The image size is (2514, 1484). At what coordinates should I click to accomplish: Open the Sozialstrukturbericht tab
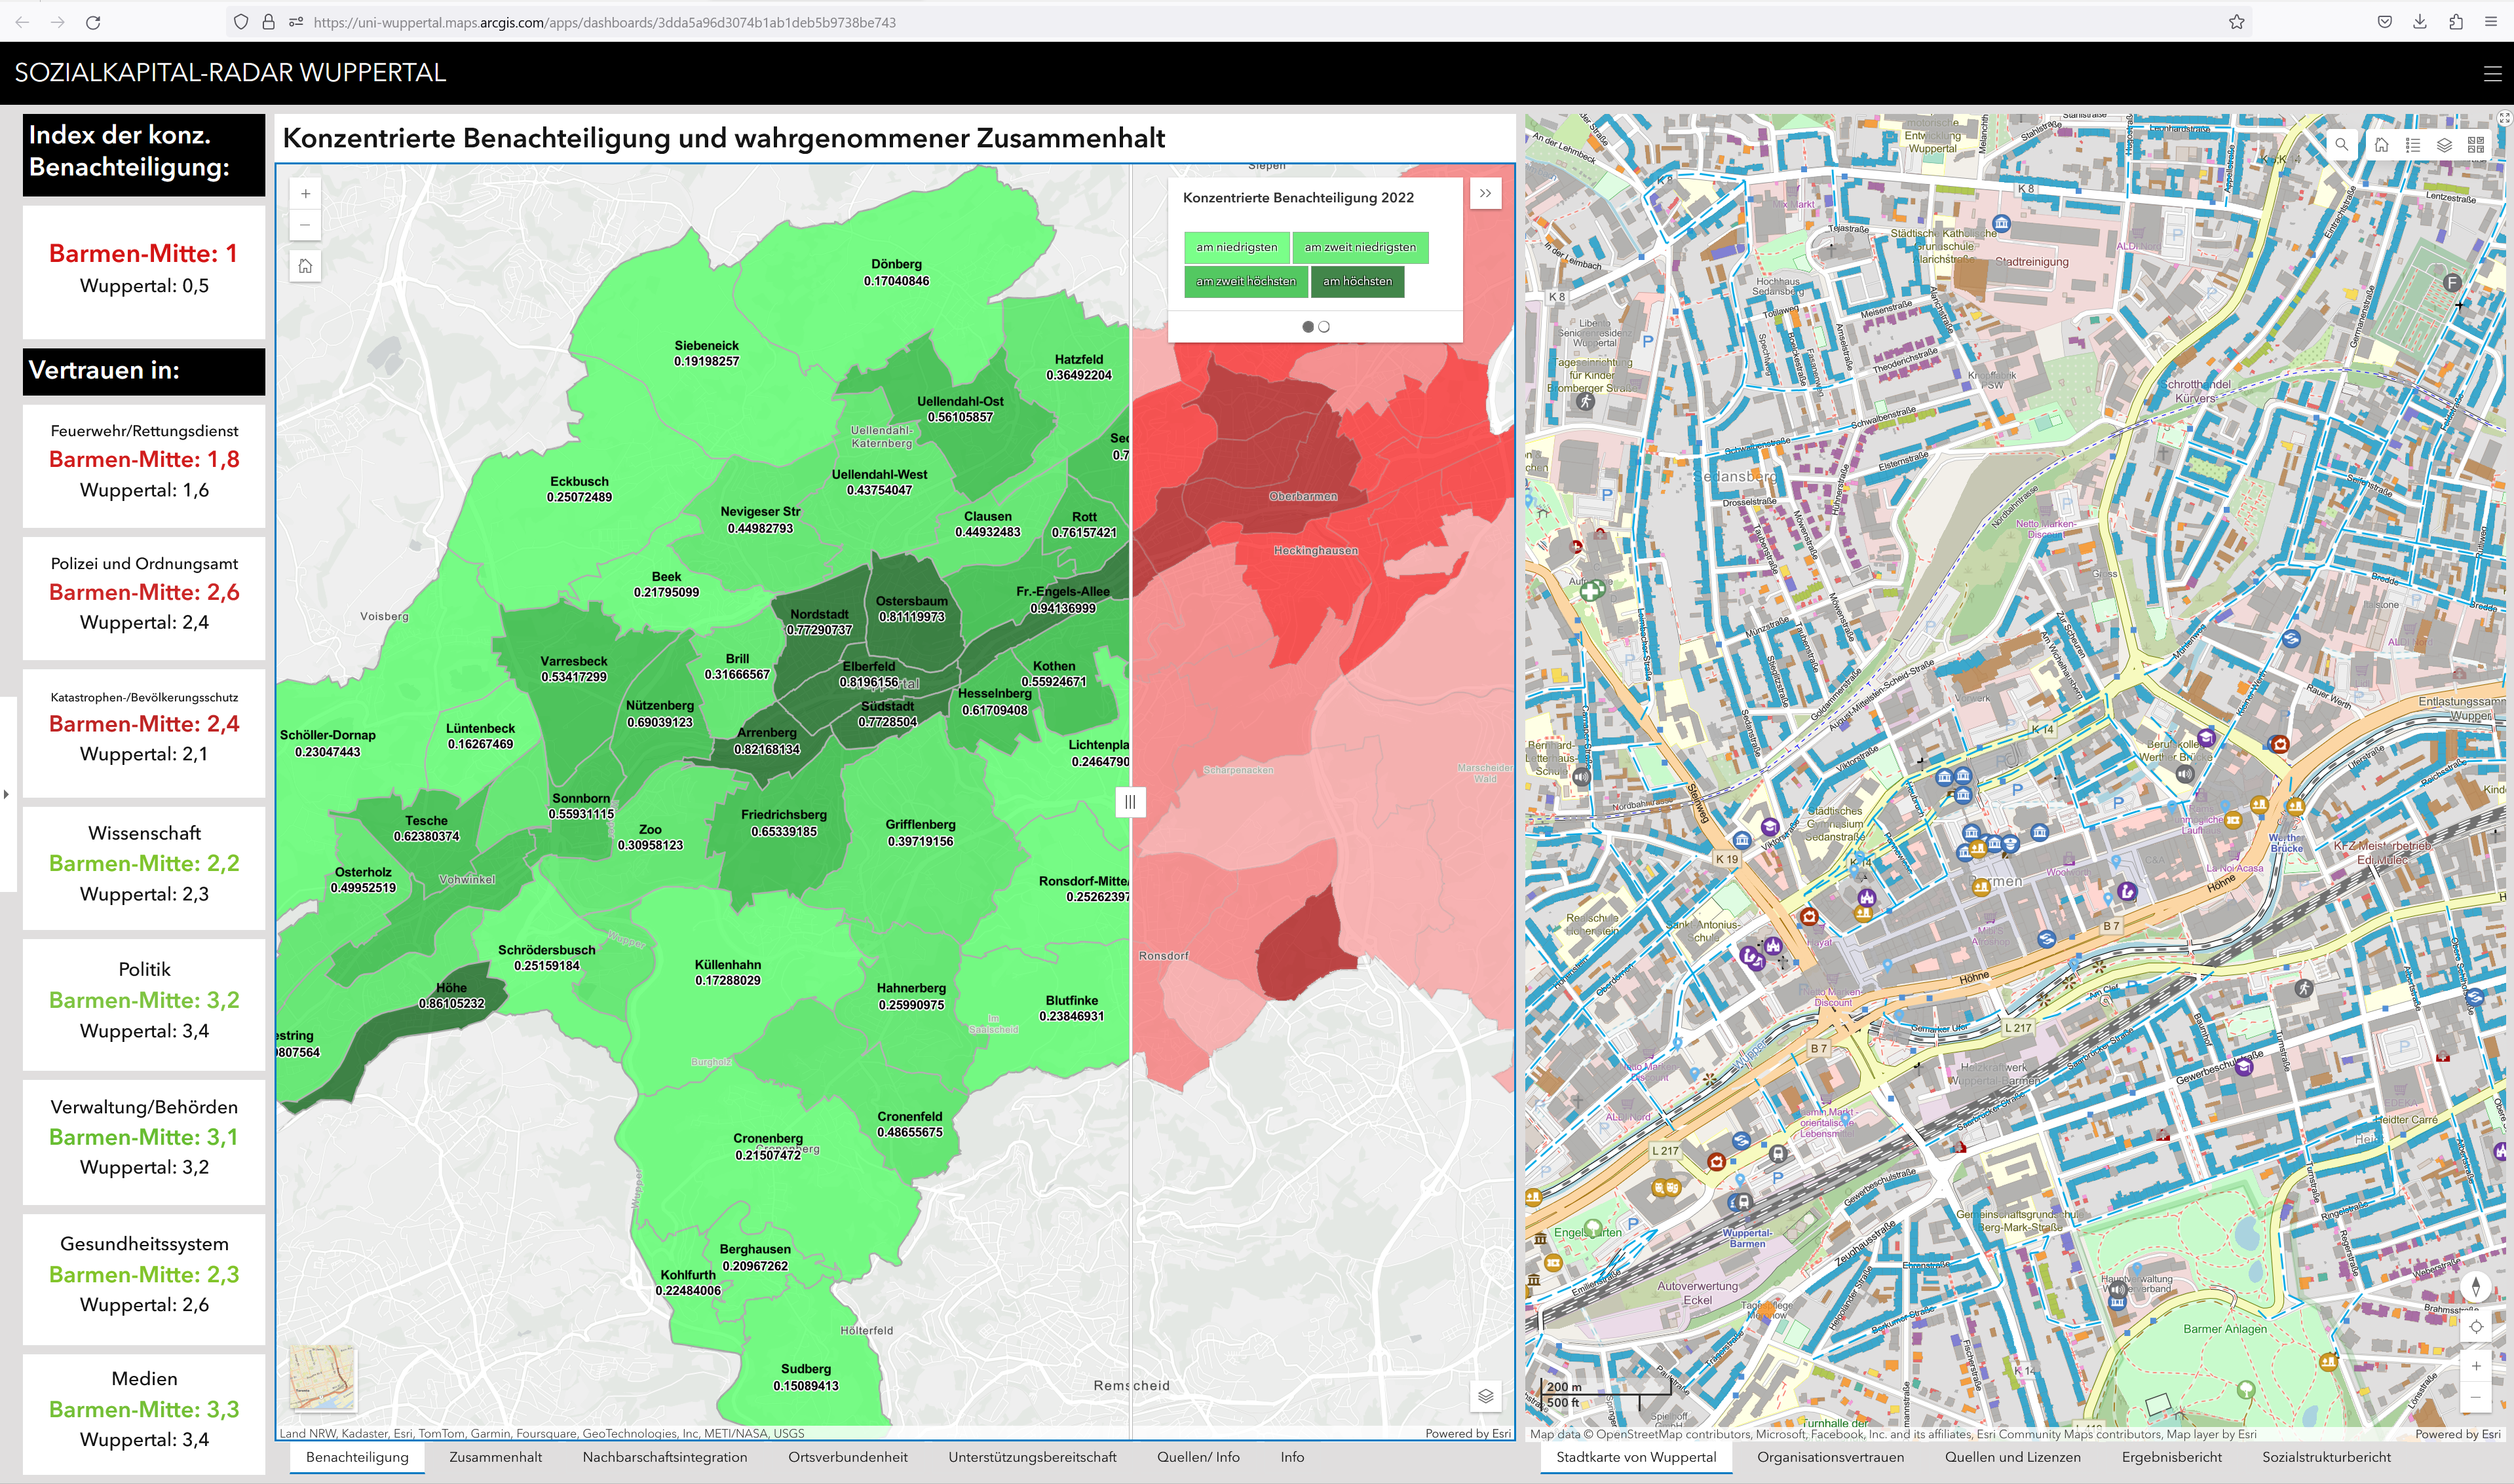(2326, 1457)
